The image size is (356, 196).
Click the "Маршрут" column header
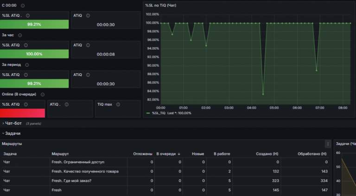(61, 154)
